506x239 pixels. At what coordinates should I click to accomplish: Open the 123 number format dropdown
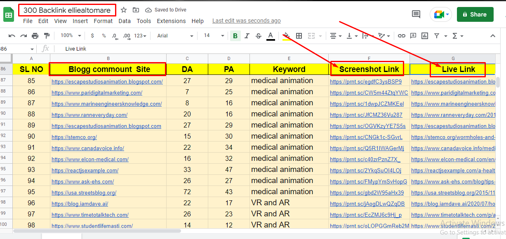point(139,36)
